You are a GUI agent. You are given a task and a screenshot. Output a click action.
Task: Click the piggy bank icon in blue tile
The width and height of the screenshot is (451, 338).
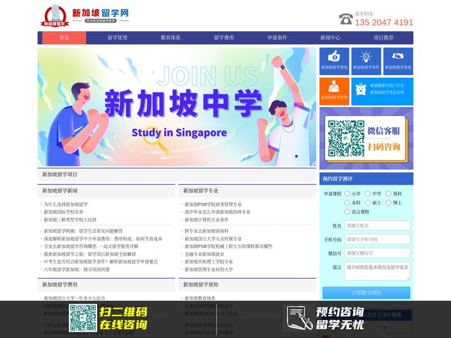(x=361, y=89)
